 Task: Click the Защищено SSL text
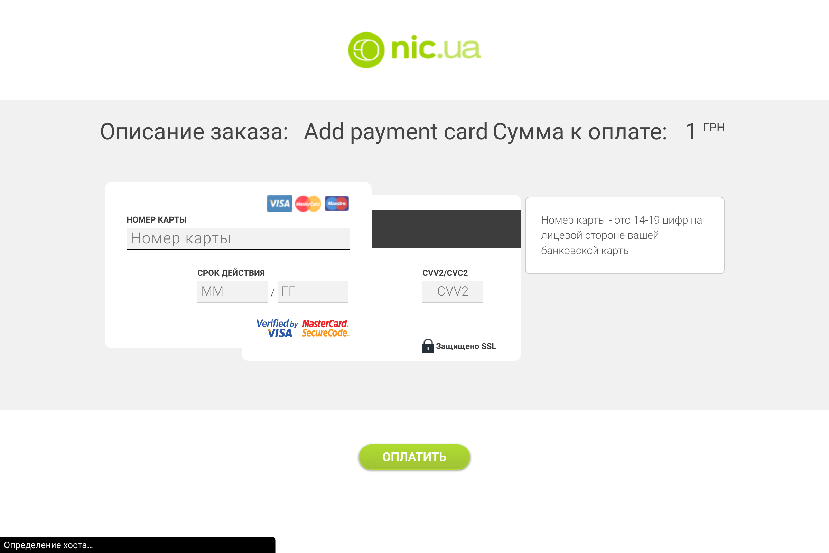(x=466, y=346)
